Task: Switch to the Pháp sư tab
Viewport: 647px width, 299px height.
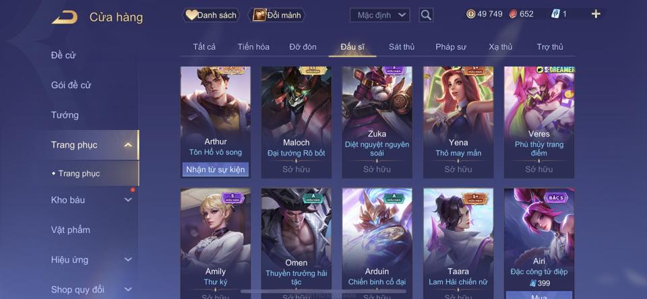Action: coord(451,47)
